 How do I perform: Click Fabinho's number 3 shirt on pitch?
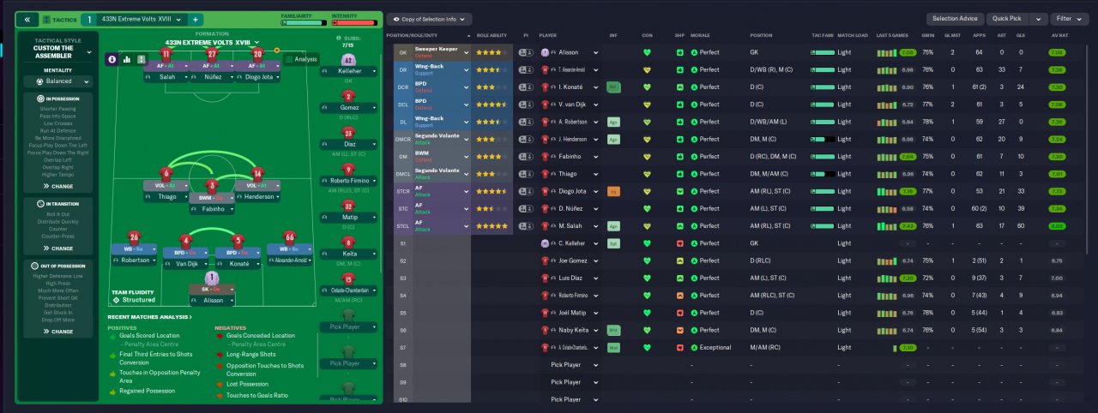tap(213, 186)
